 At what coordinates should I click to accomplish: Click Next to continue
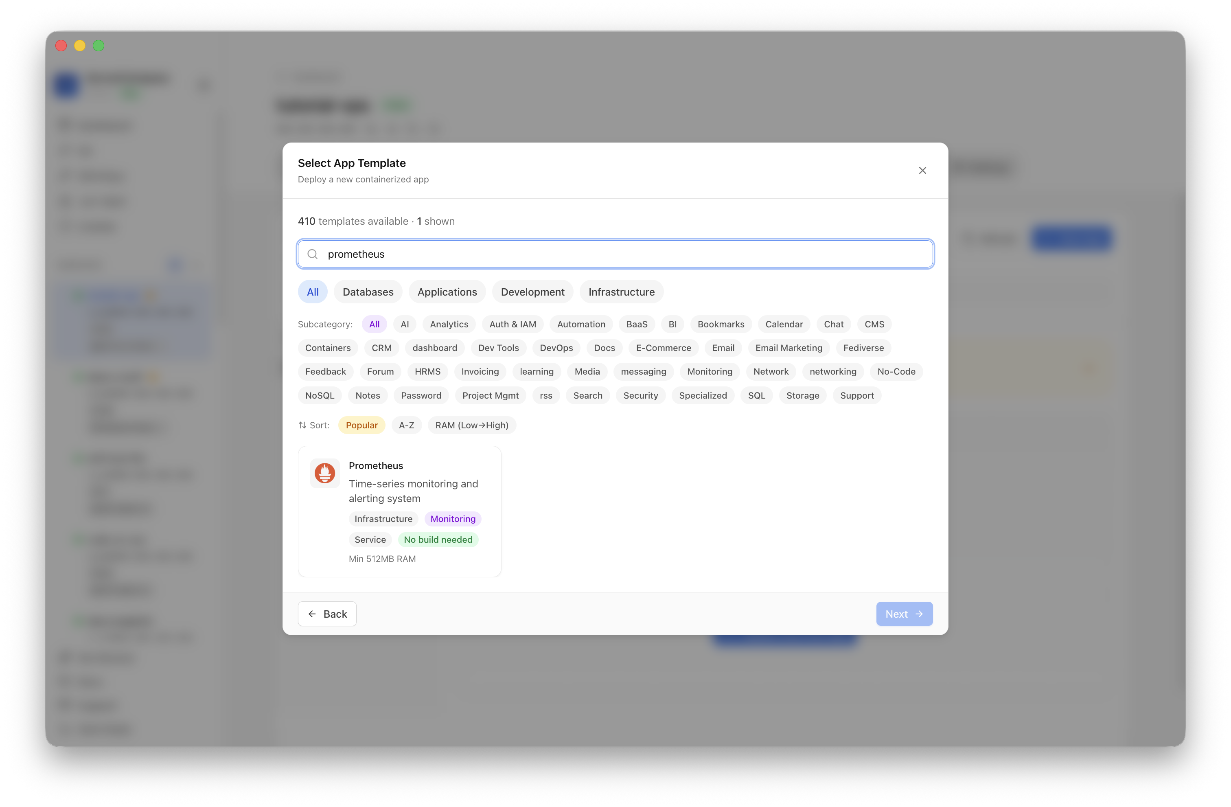(904, 614)
